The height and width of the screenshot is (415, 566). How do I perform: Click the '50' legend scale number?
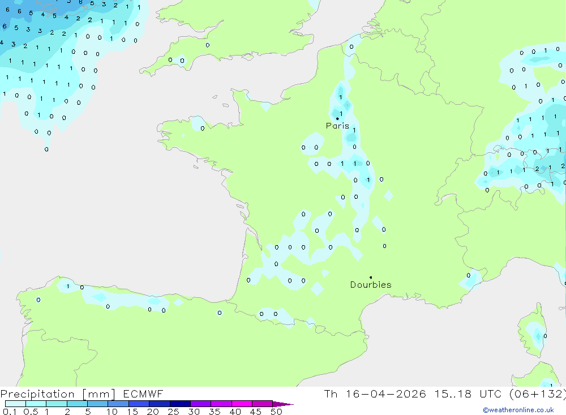tap(276, 412)
